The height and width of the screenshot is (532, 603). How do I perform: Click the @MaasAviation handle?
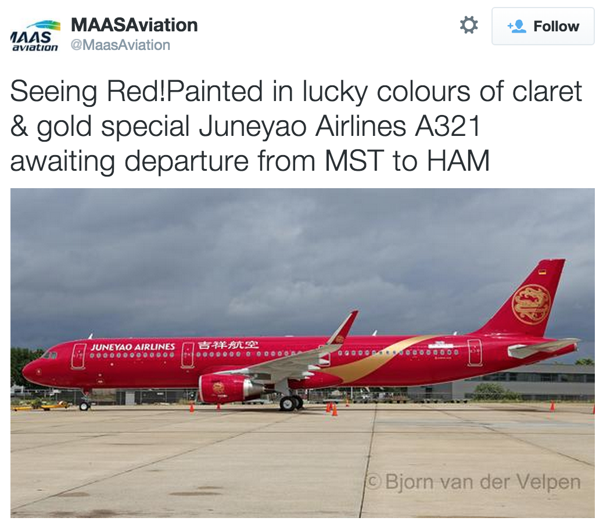click(x=120, y=45)
